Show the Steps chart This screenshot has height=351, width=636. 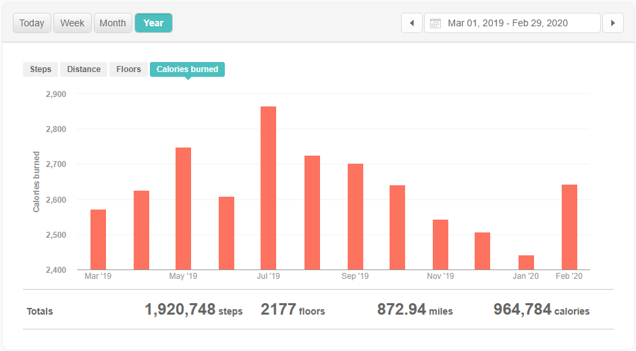coord(41,69)
